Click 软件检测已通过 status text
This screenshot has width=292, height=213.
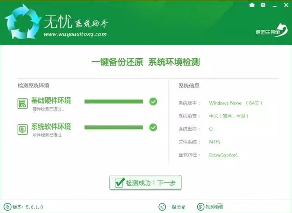[48, 135]
